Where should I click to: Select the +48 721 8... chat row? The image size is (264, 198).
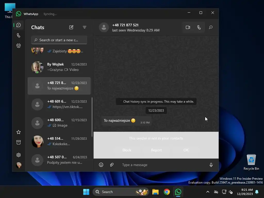pos(59,86)
